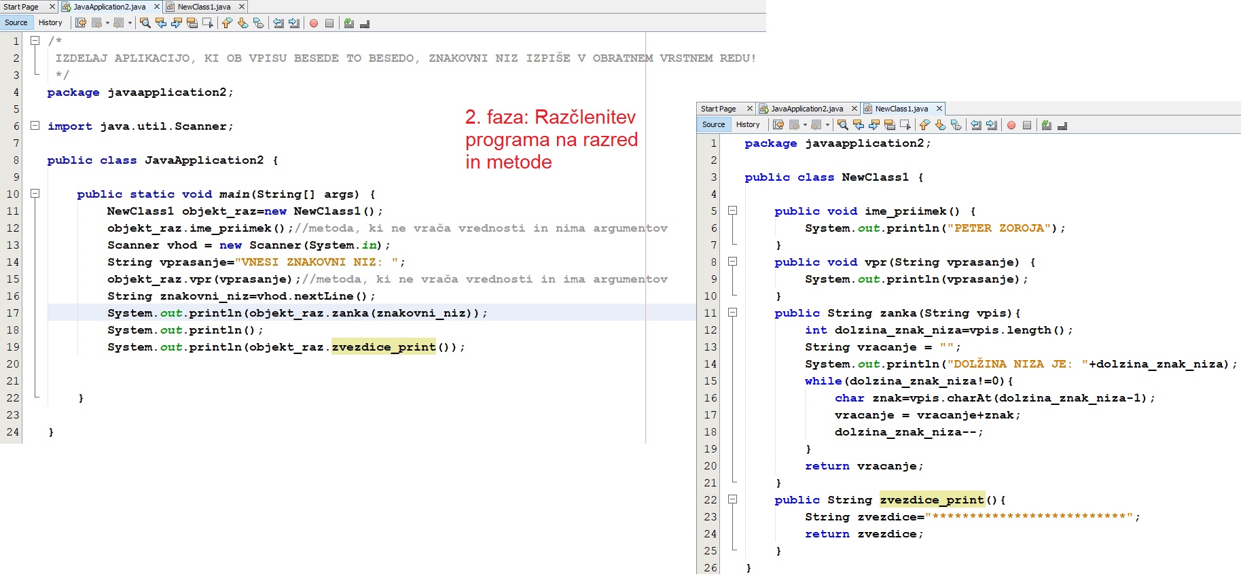1260x585 pixels.
Task: Click Next Bookmark icon in right editor toolbar
Action: [x=940, y=125]
